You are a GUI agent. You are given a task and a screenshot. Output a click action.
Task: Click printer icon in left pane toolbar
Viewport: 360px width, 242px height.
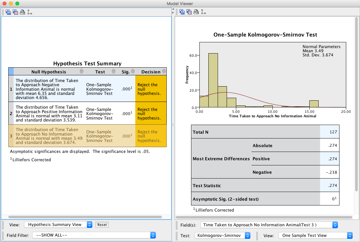pyautogui.click(x=22, y=12)
